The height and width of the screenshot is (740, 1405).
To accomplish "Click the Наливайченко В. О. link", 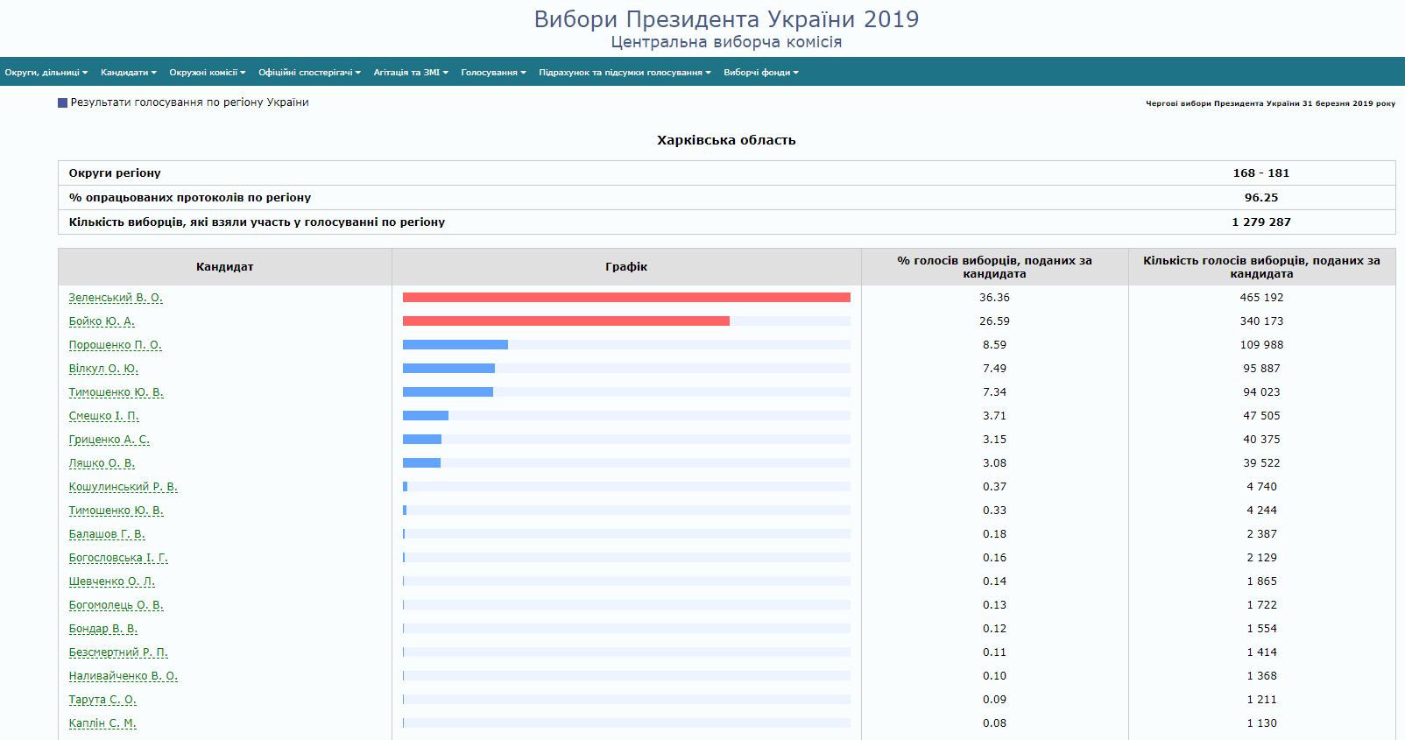I will (123, 676).
